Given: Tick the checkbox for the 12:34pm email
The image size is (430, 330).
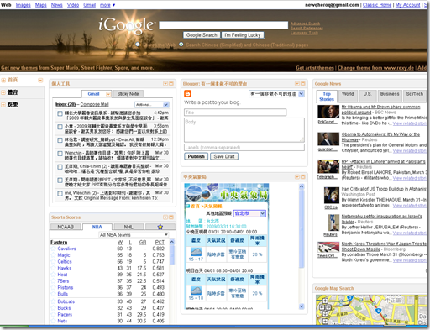Looking at the screenshot, I should click(60, 140).
